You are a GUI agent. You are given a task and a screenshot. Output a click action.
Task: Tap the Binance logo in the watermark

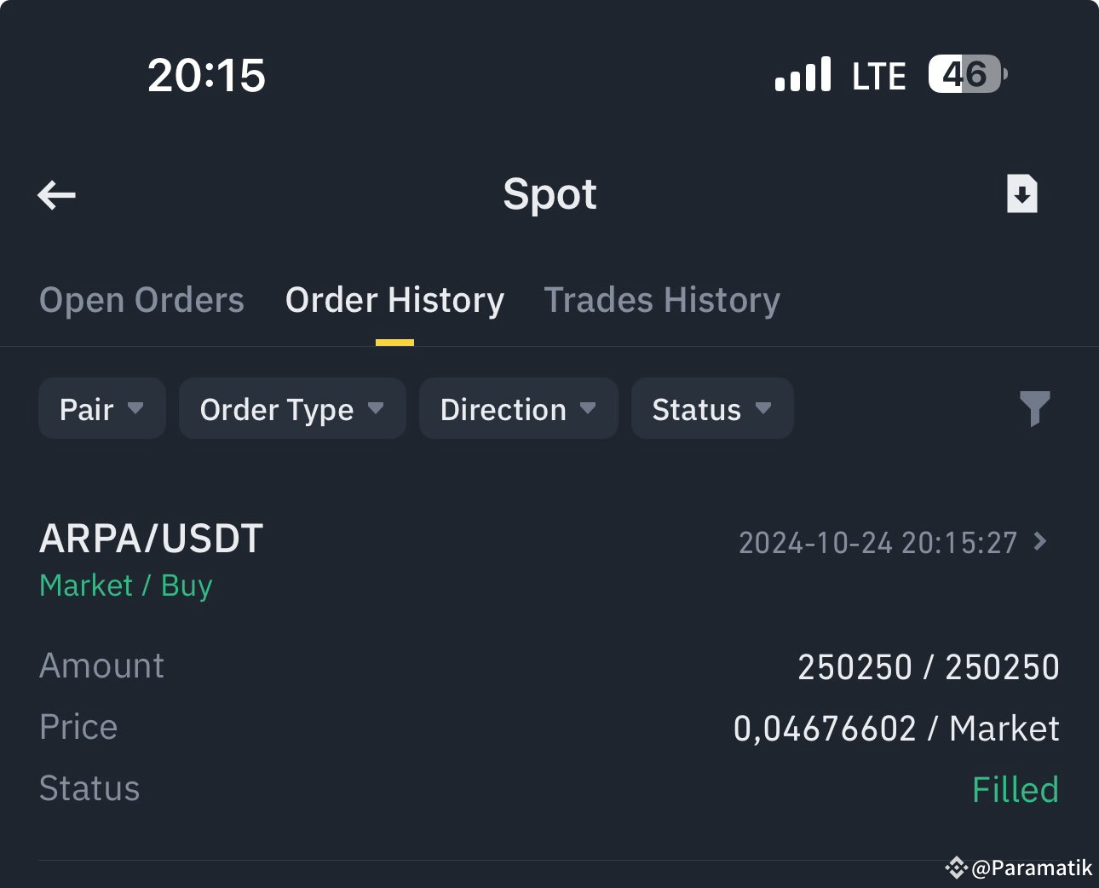click(958, 868)
